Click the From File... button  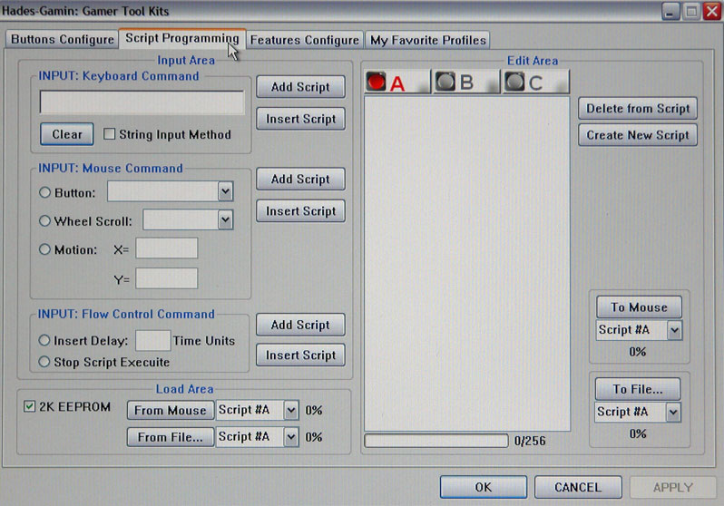point(171,437)
